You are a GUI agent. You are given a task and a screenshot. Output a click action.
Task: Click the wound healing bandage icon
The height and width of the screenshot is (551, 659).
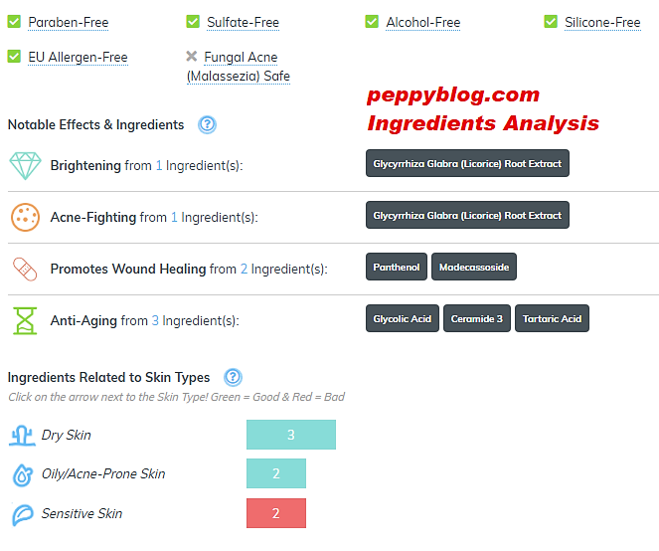click(25, 269)
